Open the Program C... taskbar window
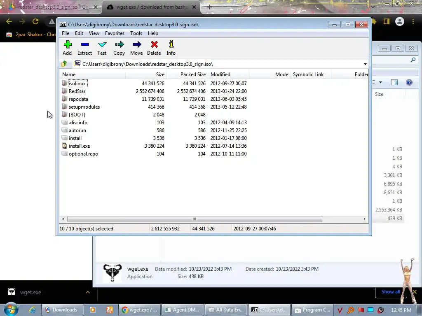Viewport: 422px width, 316px height. 312,310
